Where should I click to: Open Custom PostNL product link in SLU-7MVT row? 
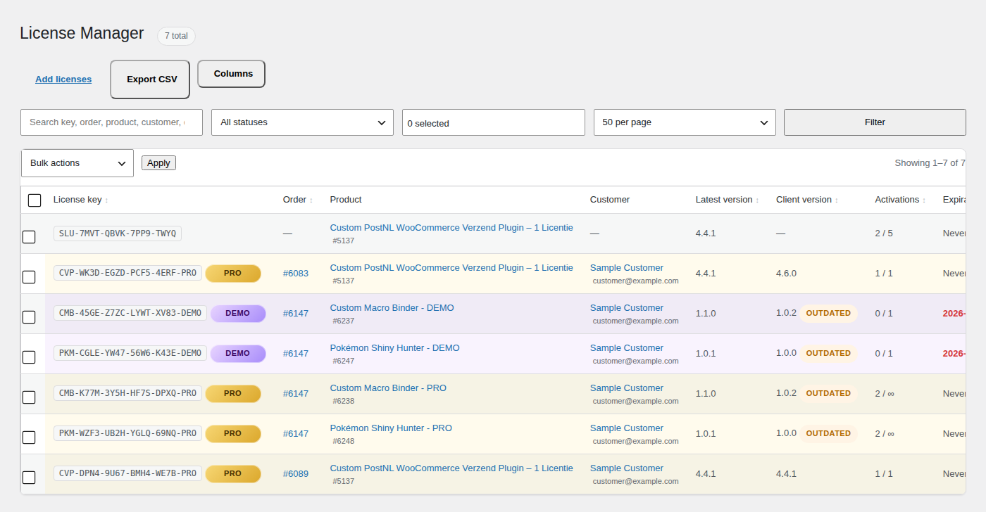tap(451, 228)
